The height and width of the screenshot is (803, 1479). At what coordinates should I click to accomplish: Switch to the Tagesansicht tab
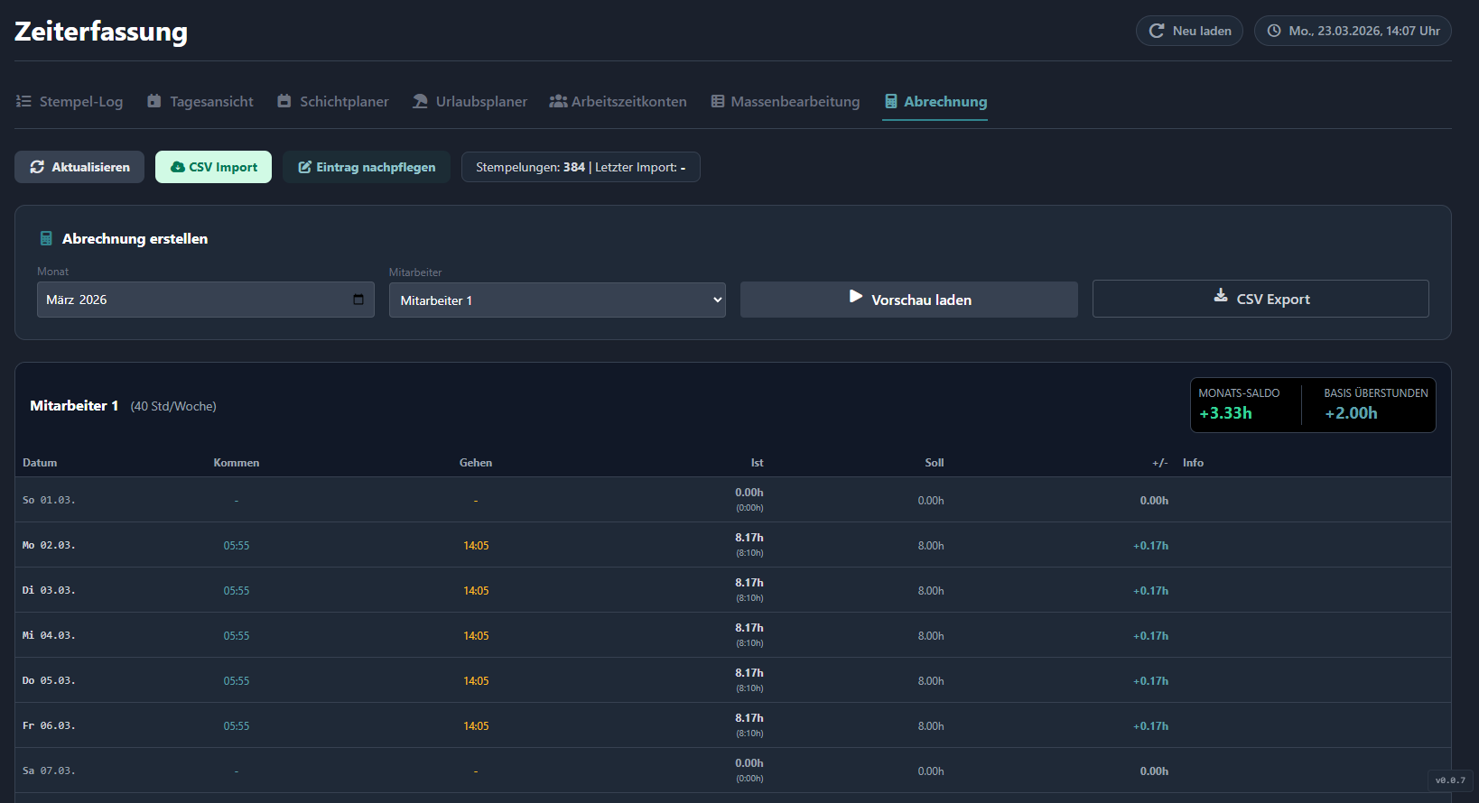[200, 102]
